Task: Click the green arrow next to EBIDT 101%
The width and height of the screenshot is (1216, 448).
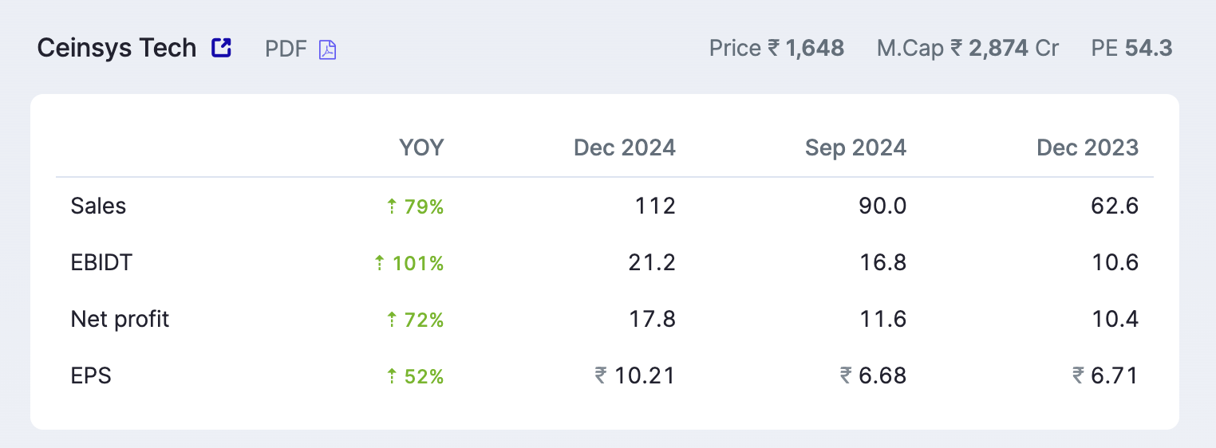Action: (381, 264)
